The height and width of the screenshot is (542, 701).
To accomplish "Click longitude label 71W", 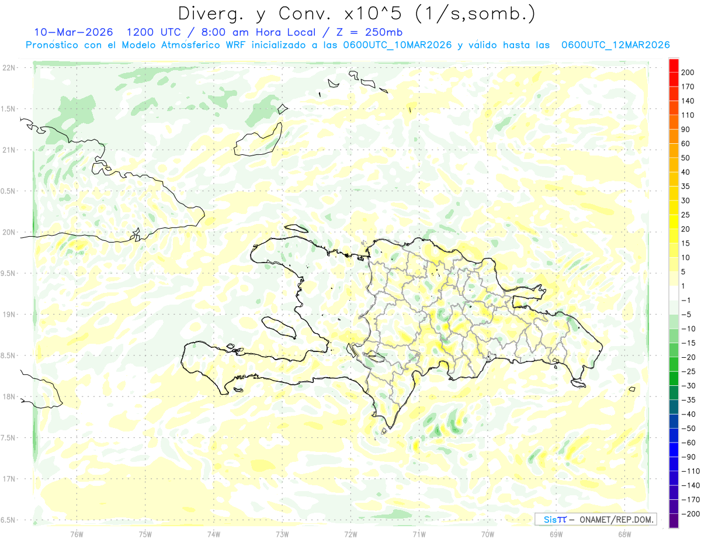I will coord(419,534).
